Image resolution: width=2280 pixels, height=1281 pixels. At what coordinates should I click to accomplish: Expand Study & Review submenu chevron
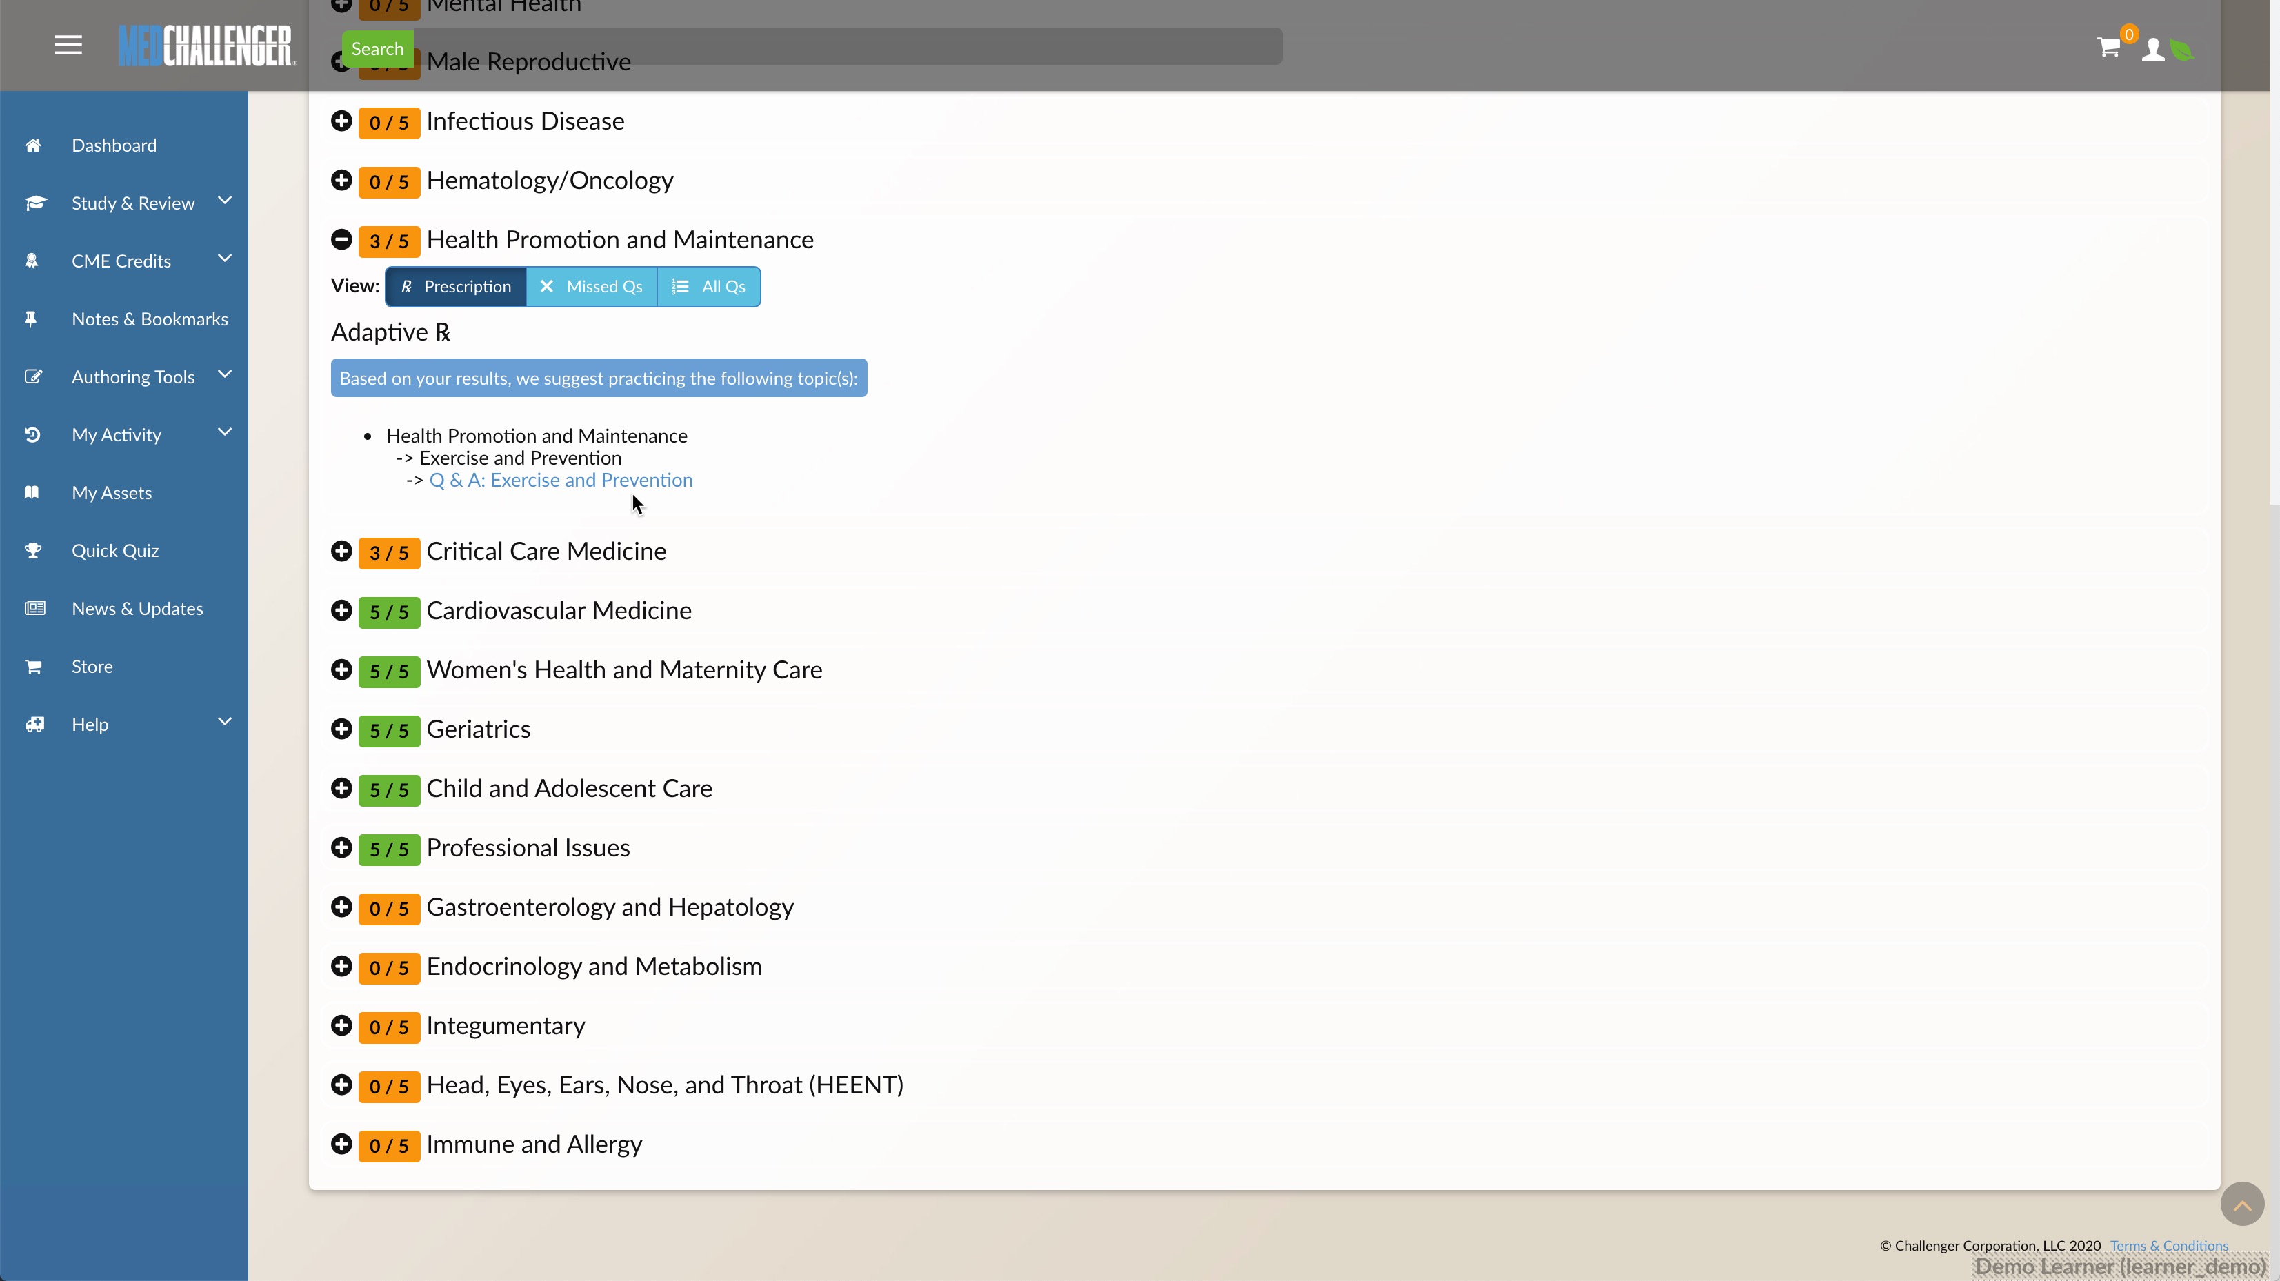pyautogui.click(x=225, y=201)
